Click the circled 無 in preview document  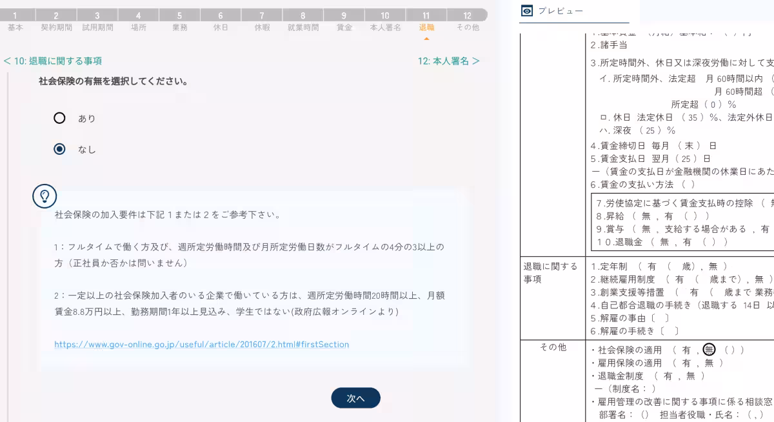(x=709, y=350)
